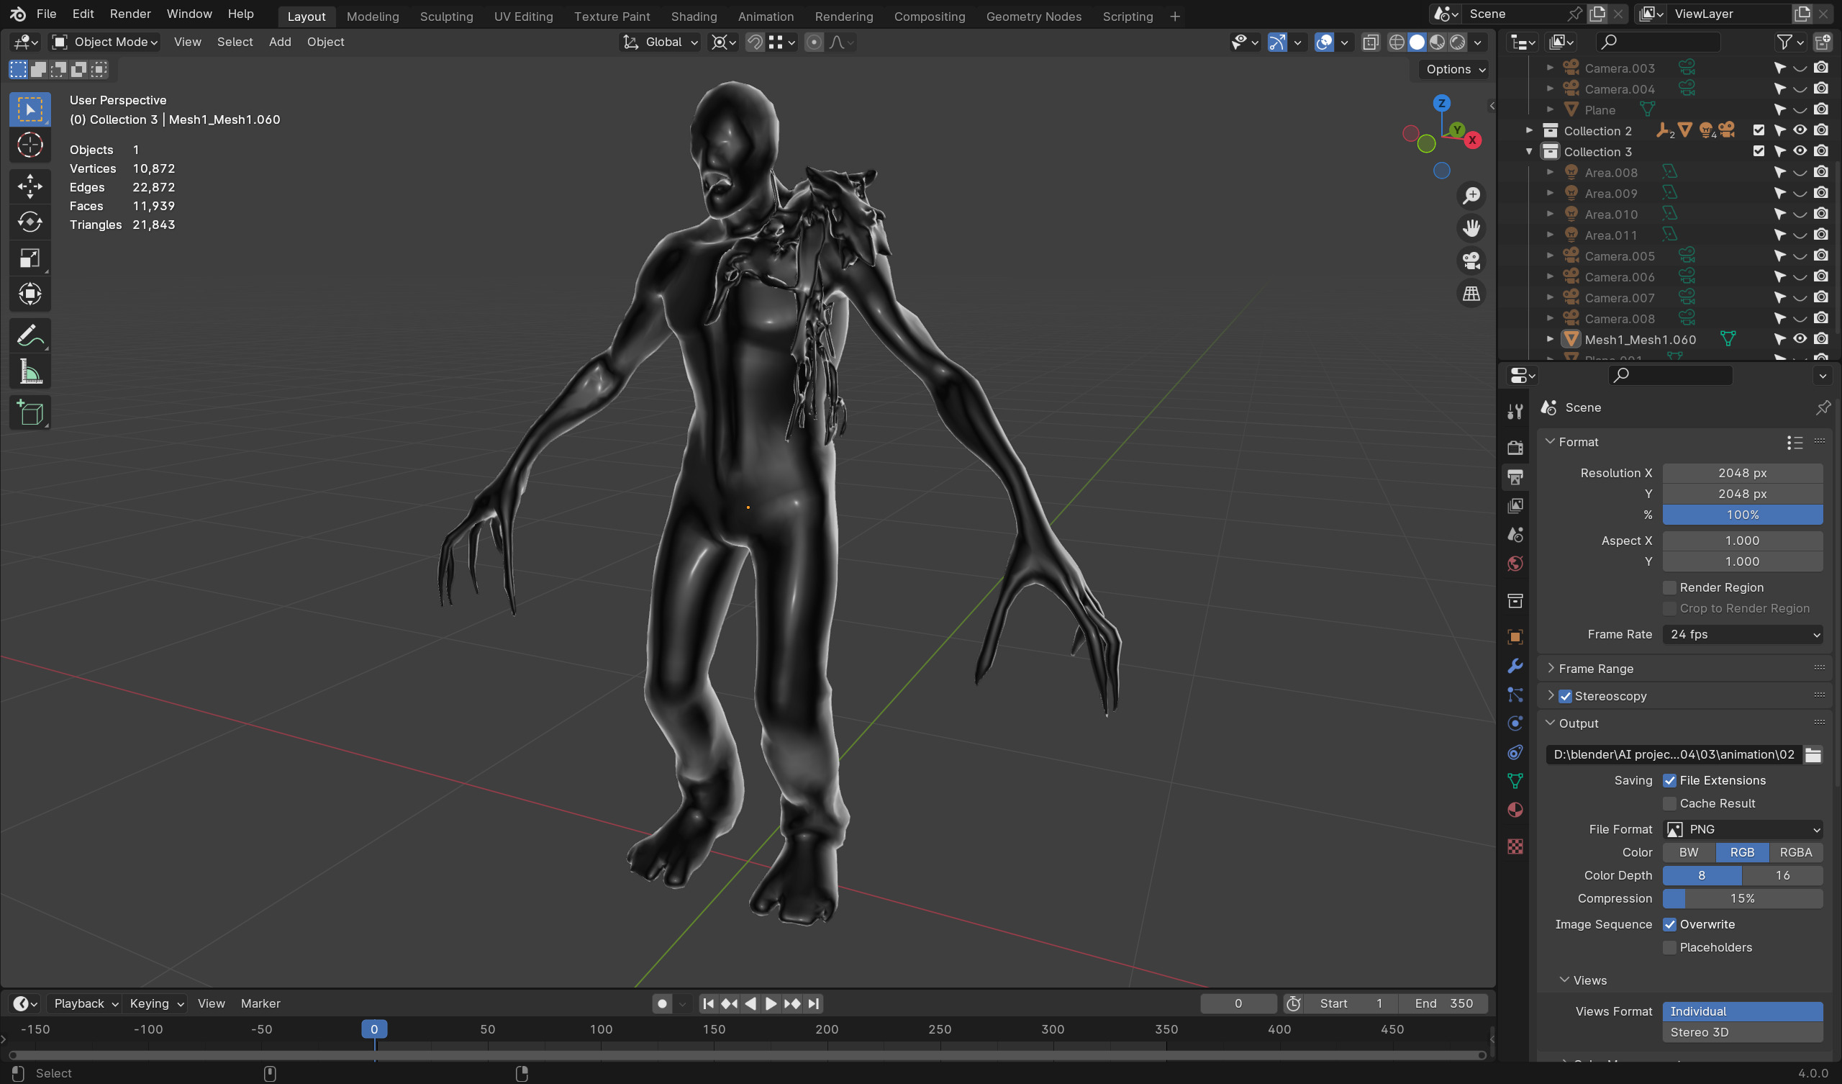Click the pan view hand icon
The height and width of the screenshot is (1084, 1842).
[x=1471, y=228]
